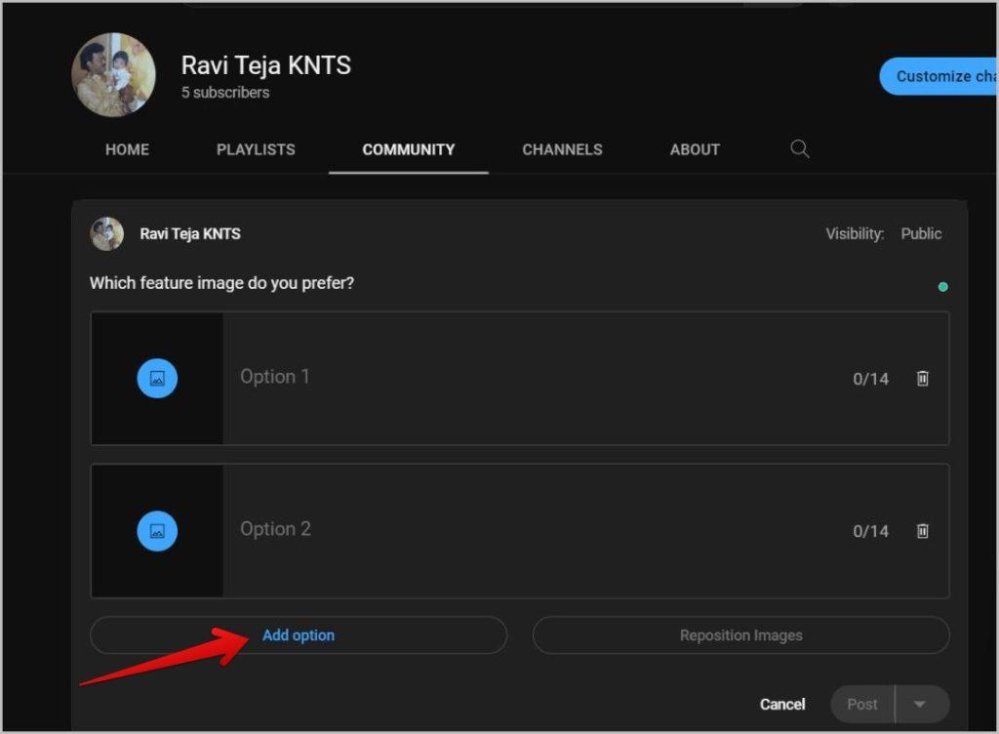Switch to the Playlists tab

(x=256, y=149)
